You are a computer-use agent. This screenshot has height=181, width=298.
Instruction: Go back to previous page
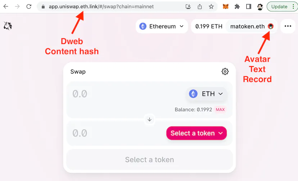[x=6, y=6]
